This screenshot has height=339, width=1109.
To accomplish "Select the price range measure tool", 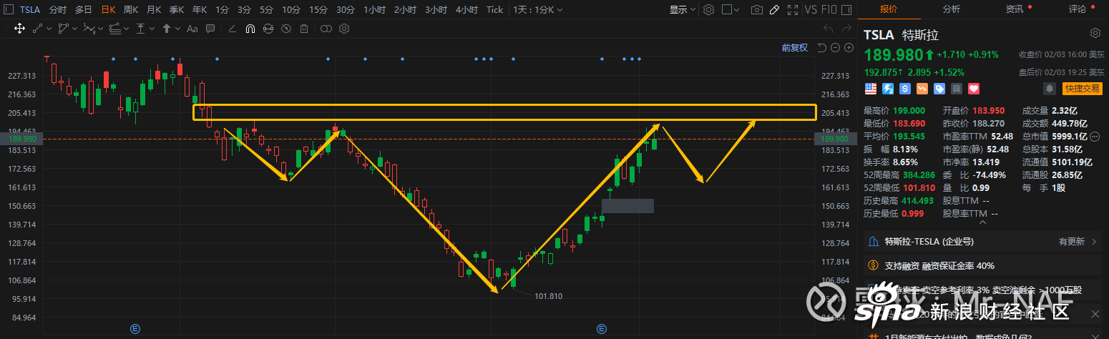I will [x=141, y=29].
